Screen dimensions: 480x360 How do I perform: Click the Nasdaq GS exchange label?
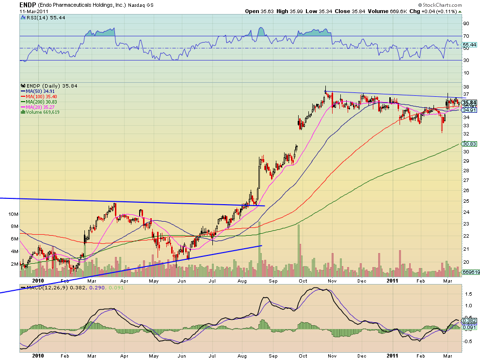tap(141, 5)
